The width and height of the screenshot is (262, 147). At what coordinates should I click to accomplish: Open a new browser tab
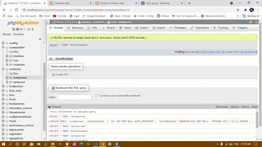tap(189, 3)
